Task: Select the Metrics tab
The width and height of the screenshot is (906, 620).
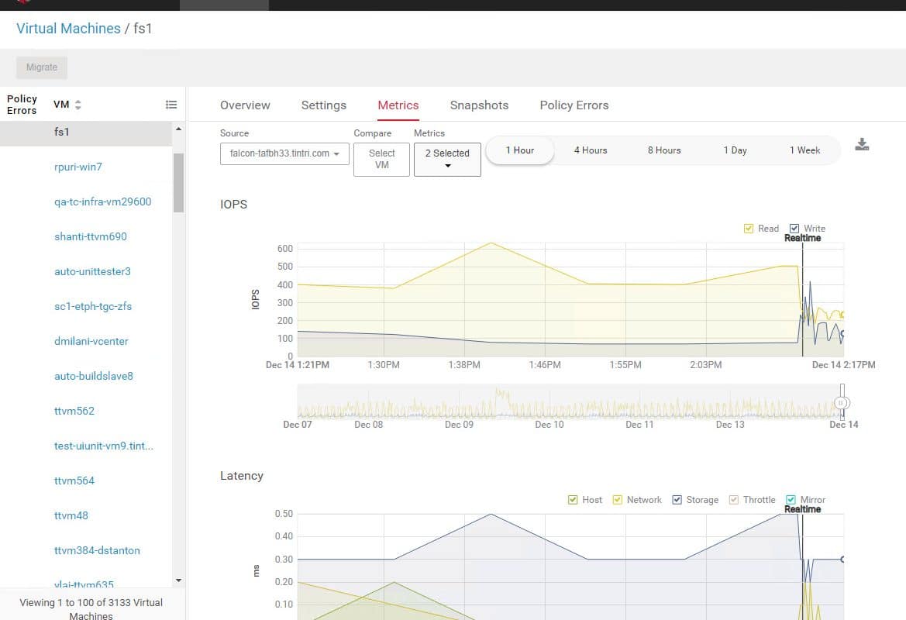Action: click(398, 105)
